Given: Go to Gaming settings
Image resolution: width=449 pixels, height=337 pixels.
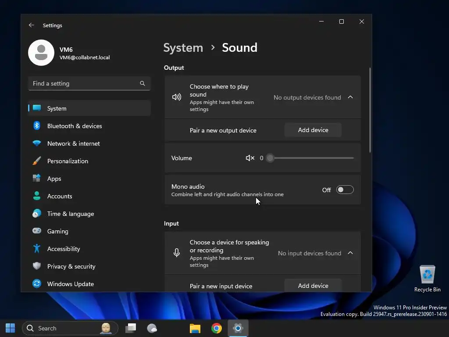Looking at the screenshot, I should 89,231.
